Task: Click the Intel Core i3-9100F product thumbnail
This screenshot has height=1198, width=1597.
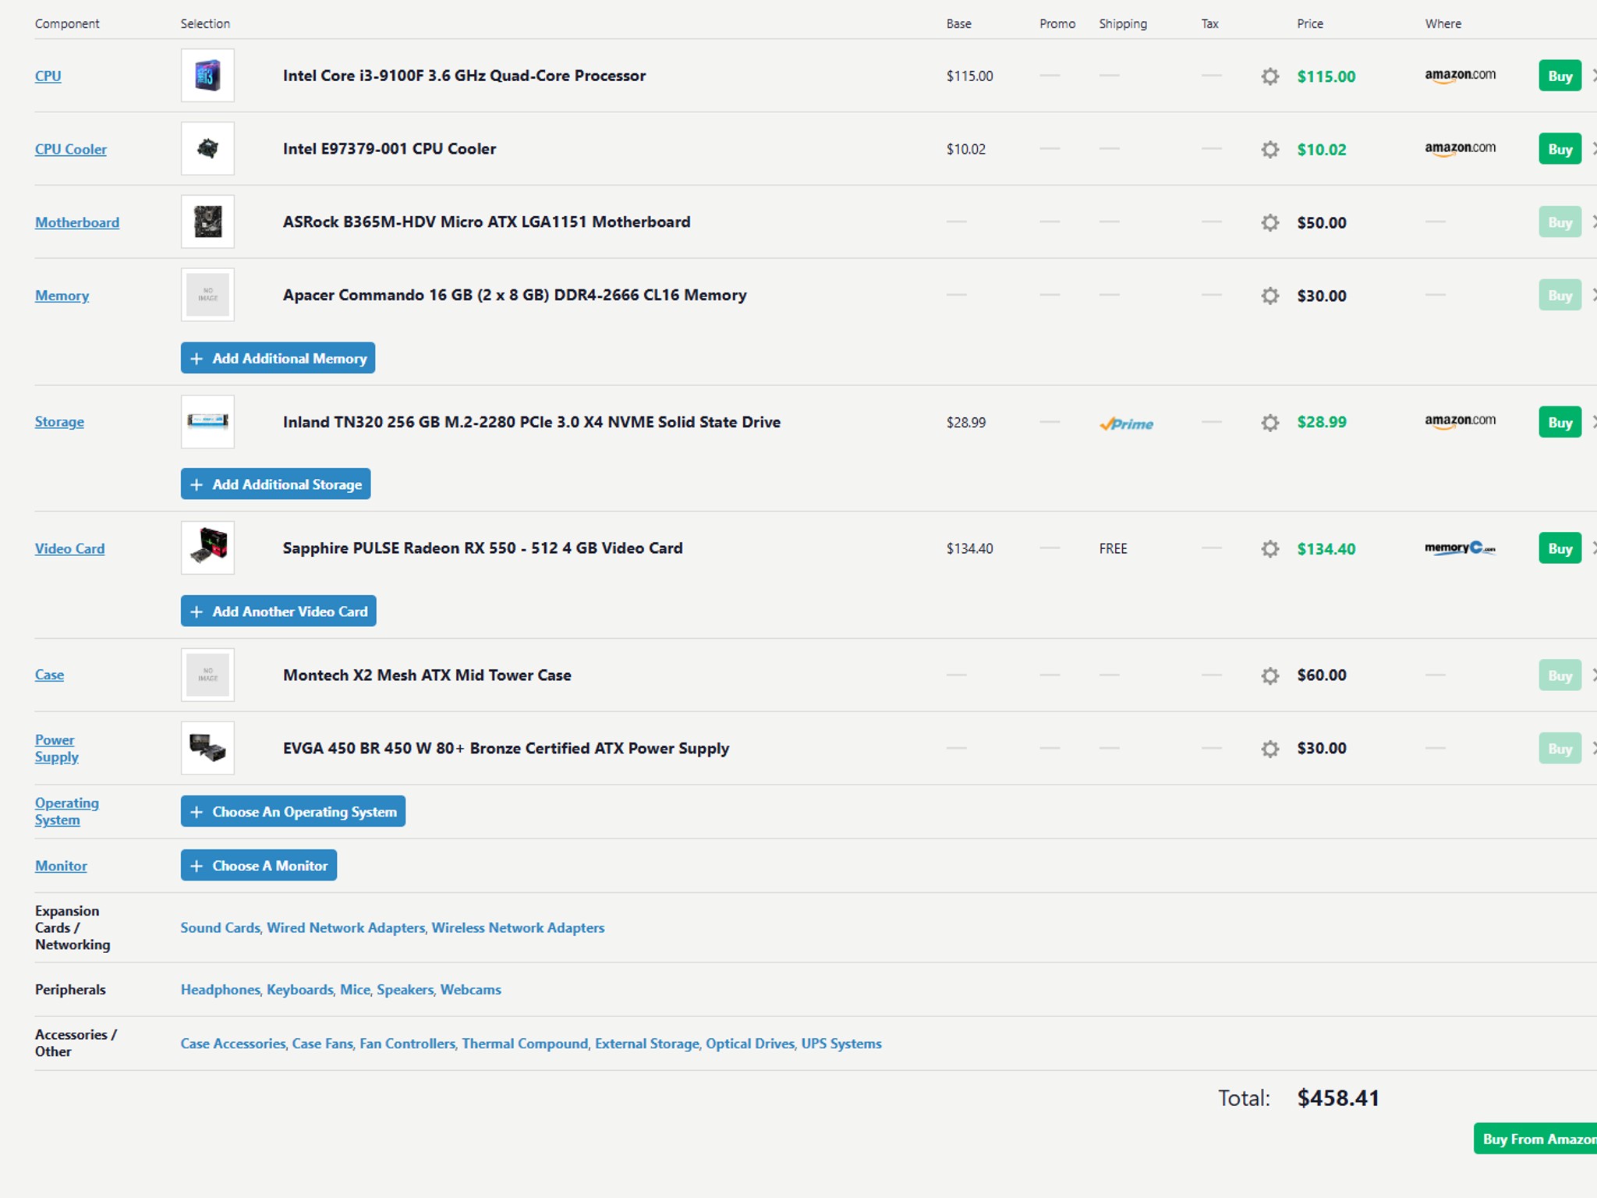Action: pyautogui.click(x=207, y=76)
